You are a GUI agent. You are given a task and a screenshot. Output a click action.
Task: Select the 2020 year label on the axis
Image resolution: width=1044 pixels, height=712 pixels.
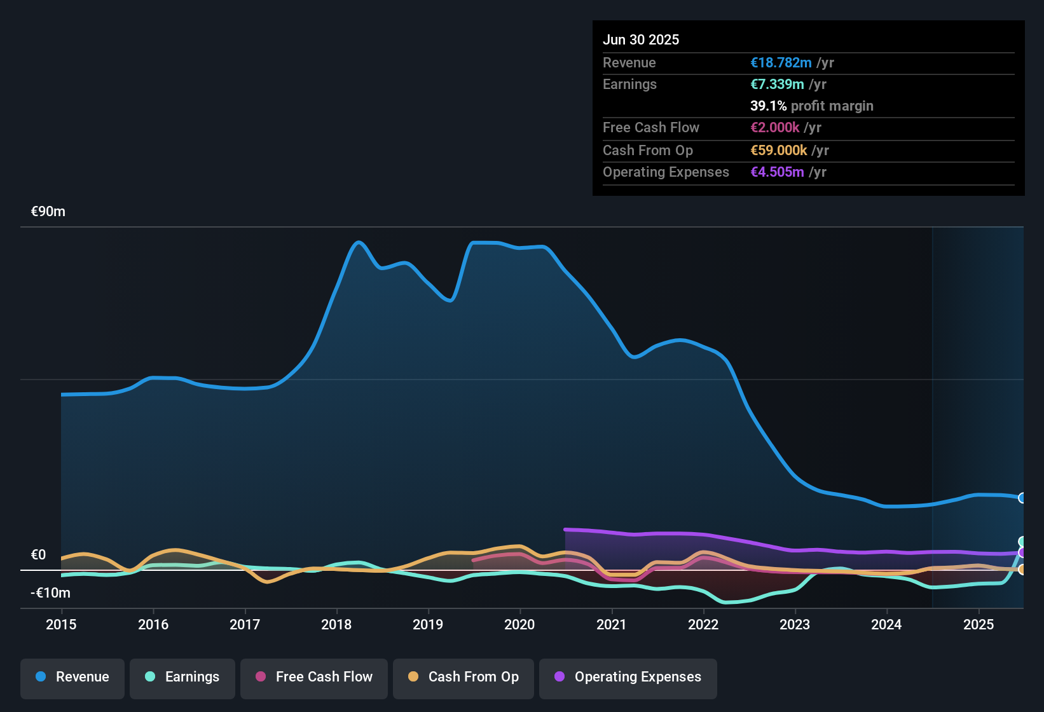[x=520, y=625]
